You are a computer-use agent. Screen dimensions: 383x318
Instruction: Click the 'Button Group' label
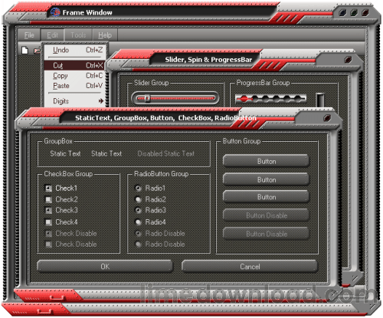[x=241, y=141]
